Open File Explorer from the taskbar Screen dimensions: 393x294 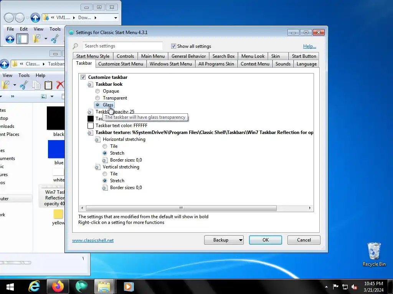[x=104, y=286]
